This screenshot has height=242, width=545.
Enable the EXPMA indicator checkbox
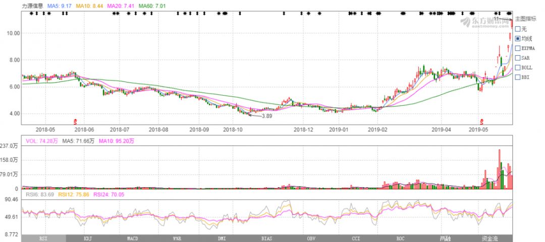518,48
